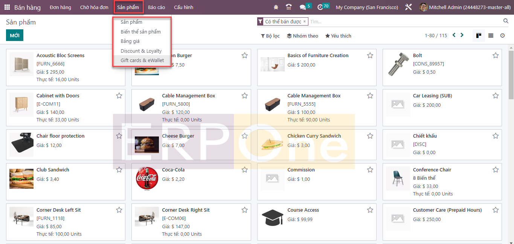Select Gift cards & eWallet menu entry
Image resolution: width=514 pixels, height=244 pixels.
coord(142,61)
